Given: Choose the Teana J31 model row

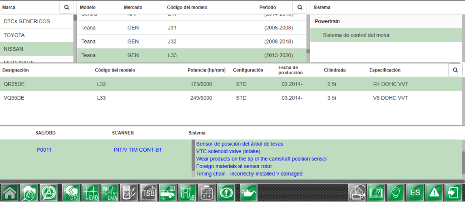Looking at the screenshot, I should 192,28.
